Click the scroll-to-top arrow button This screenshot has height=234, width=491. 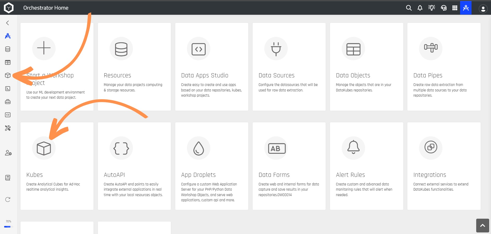pyautogui.click(x=483, y=225)
